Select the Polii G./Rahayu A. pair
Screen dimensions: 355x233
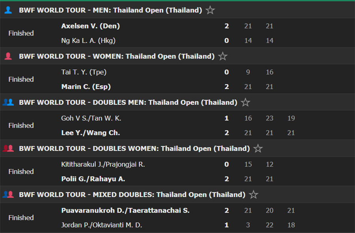[93, 179]
